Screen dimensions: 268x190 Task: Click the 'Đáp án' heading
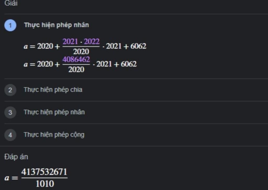tap(16, 157)
